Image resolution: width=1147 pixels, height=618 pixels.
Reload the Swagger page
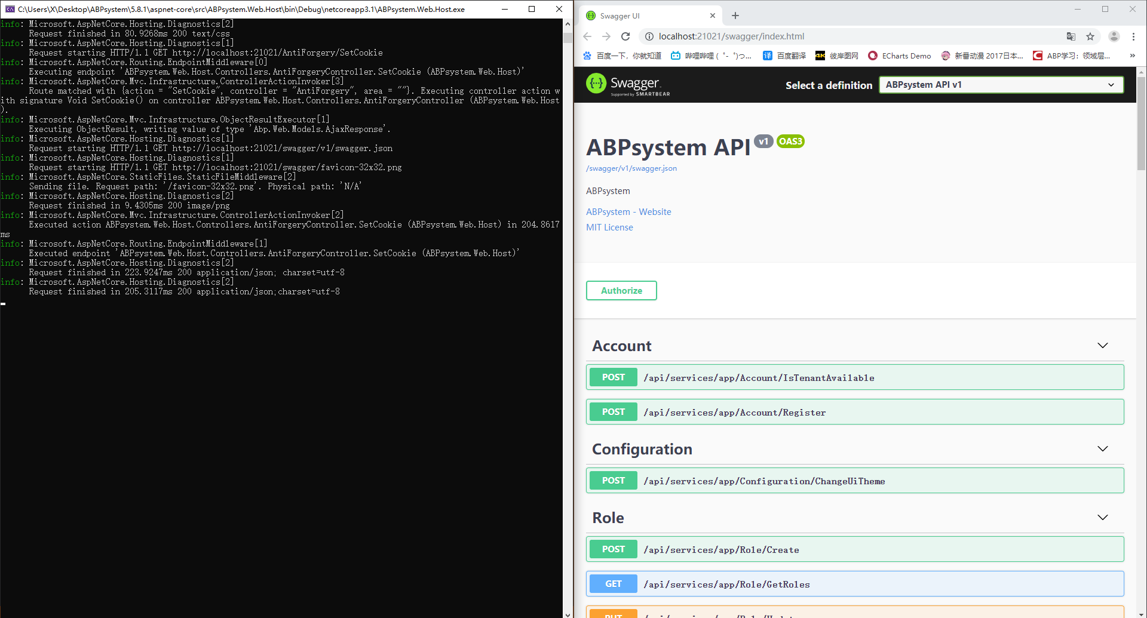(625, 36)
